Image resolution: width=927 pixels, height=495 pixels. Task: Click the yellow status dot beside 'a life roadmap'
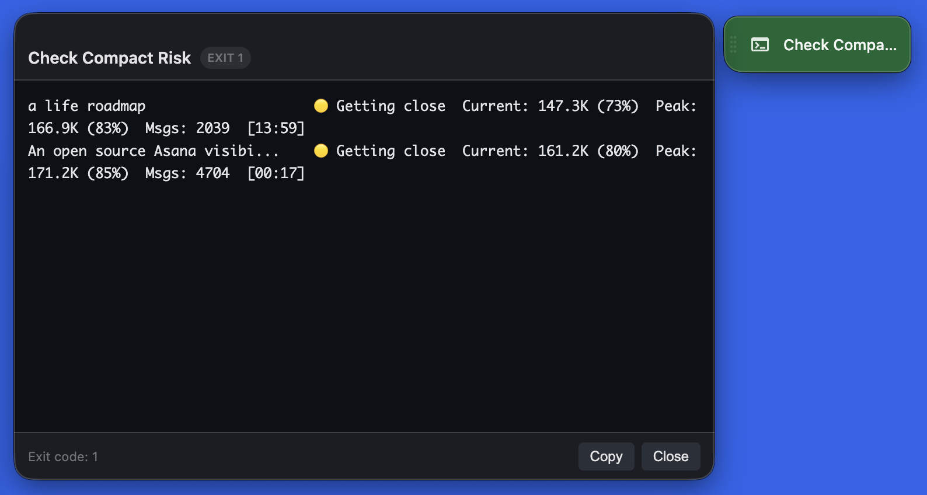320,106
